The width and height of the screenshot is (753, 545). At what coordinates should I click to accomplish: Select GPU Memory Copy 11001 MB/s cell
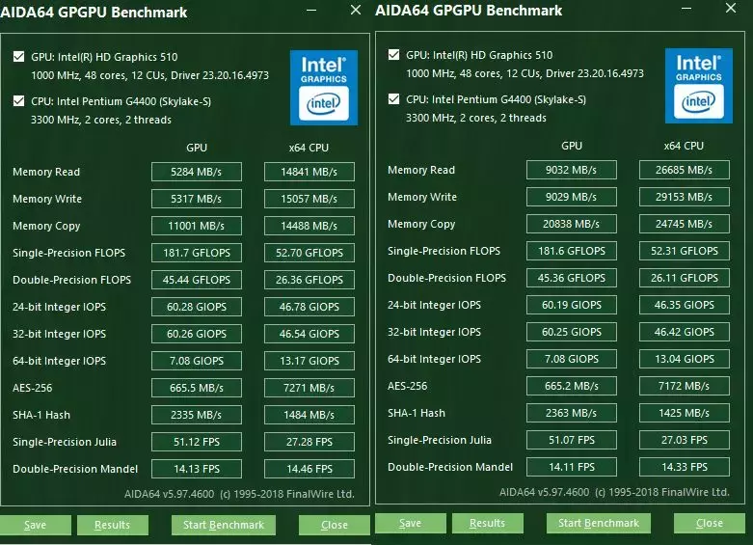pos(197,226)
